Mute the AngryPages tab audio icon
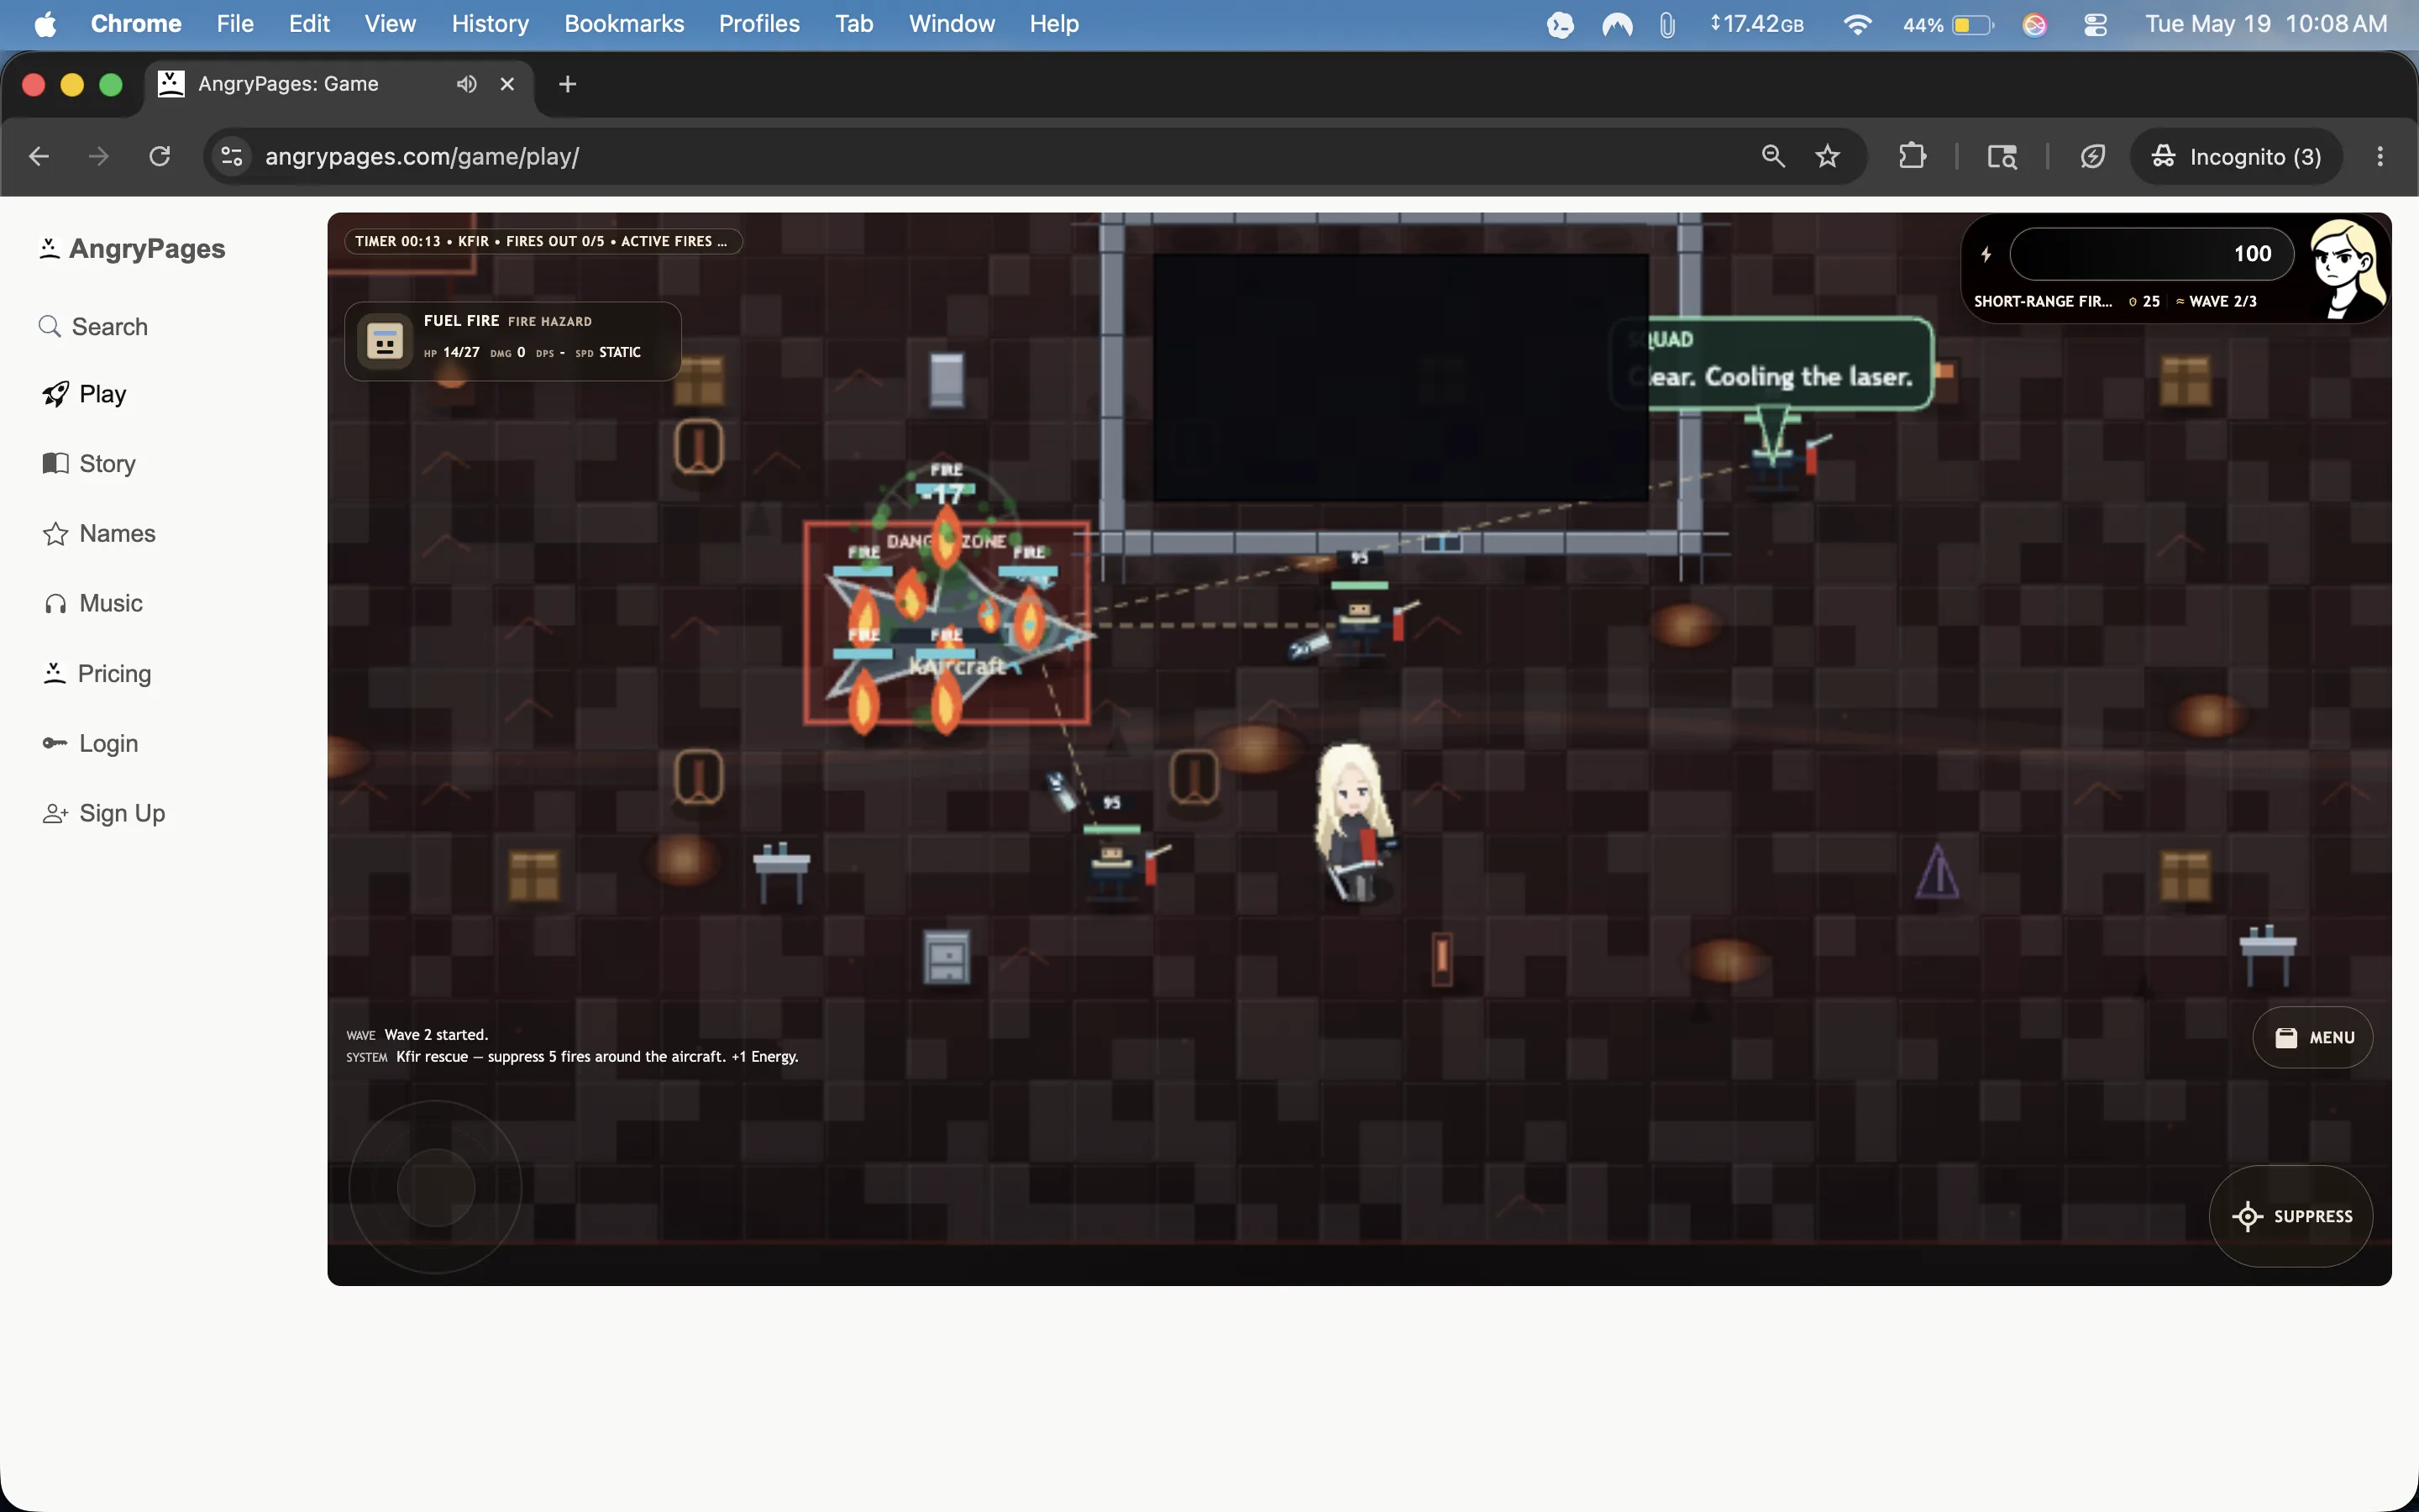 tap(466, 84)
